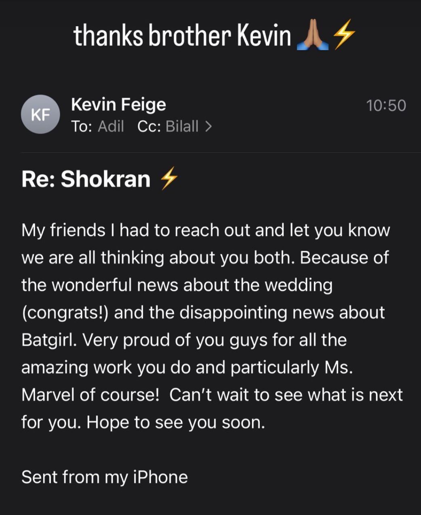Click "(congrats!)" in the email body
421x515 pixels.
(x=65, y=312)
